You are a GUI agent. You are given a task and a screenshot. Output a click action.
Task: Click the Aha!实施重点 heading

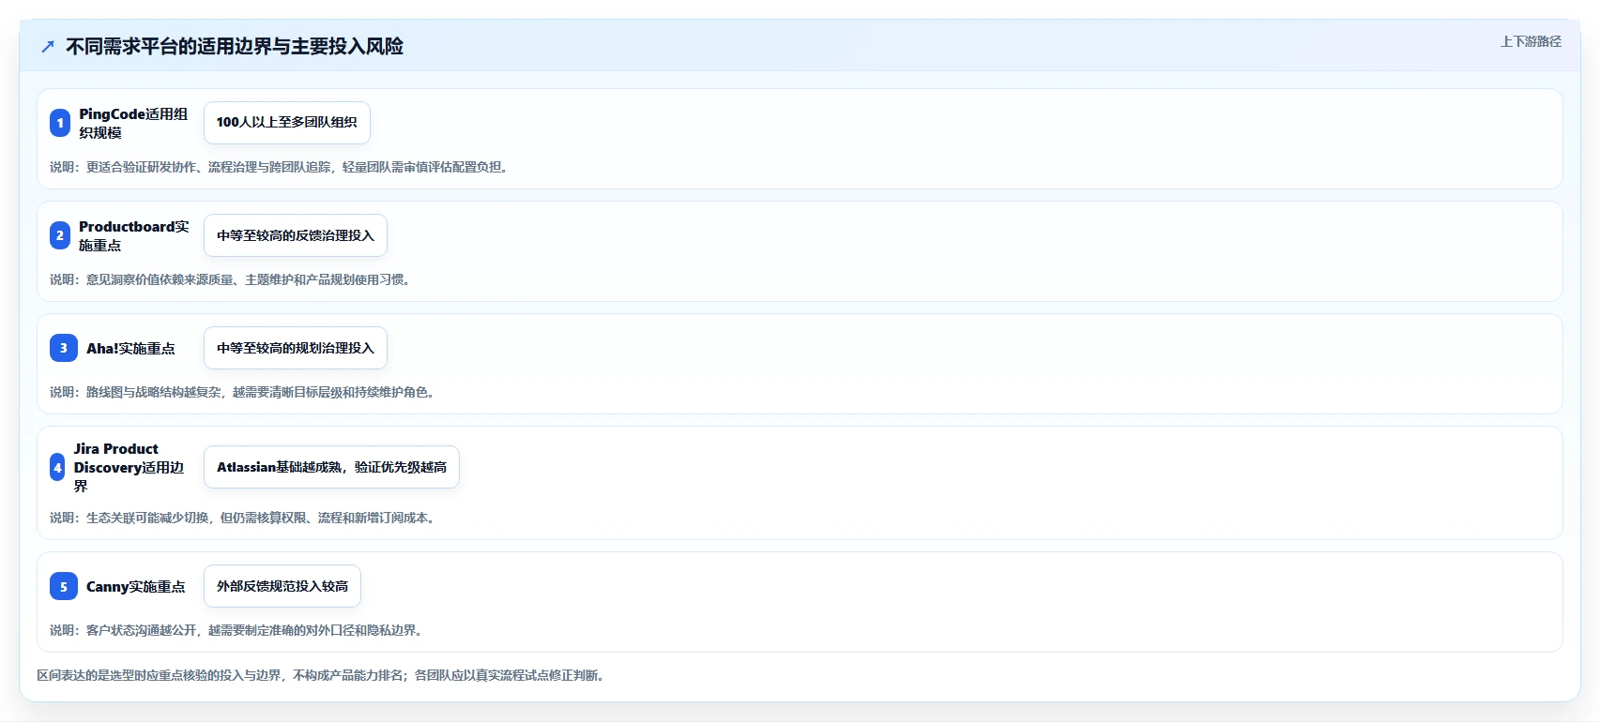click(x=130, y=348)
